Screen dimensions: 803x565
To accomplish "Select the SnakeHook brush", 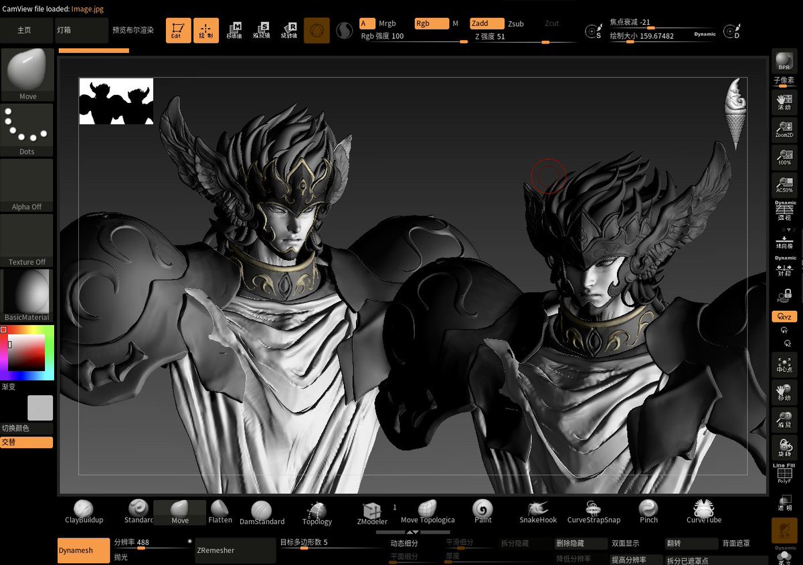I will click(x=538, y=512).
